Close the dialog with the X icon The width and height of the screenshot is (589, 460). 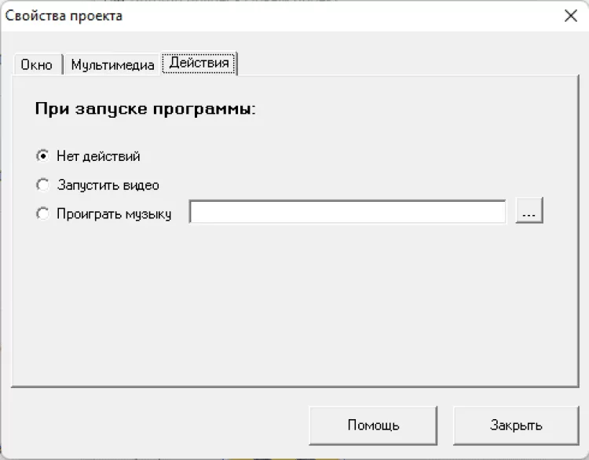pyautogui.click(x=571, y=16)
